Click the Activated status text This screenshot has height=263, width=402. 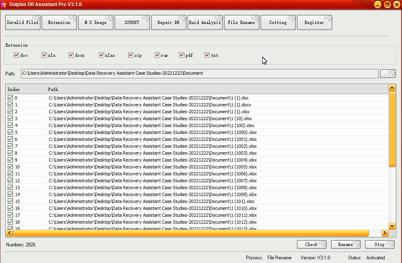[375, 258]
